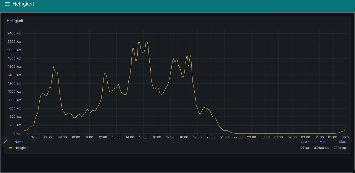Image resolution: width=355 pixels, height=173 pixels.
Task: Click the 0 lux axis label
Action: click(x=17, y=134)
